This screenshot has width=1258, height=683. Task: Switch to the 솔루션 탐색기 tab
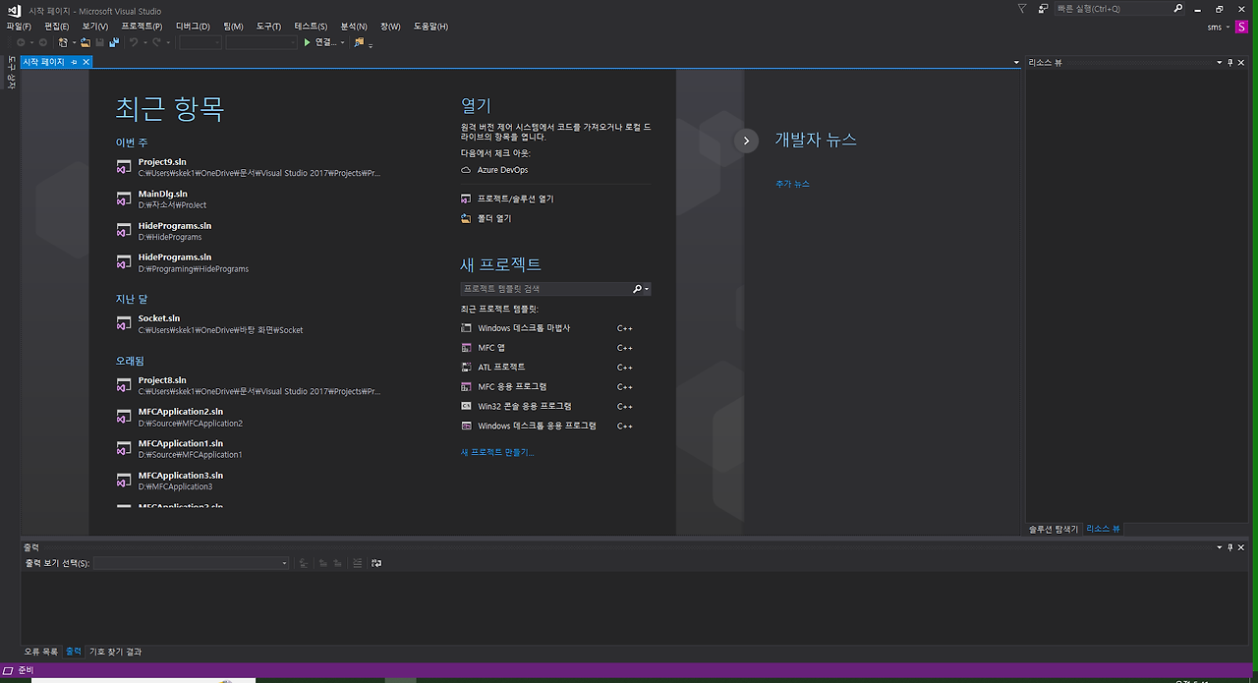[1054, 529]
